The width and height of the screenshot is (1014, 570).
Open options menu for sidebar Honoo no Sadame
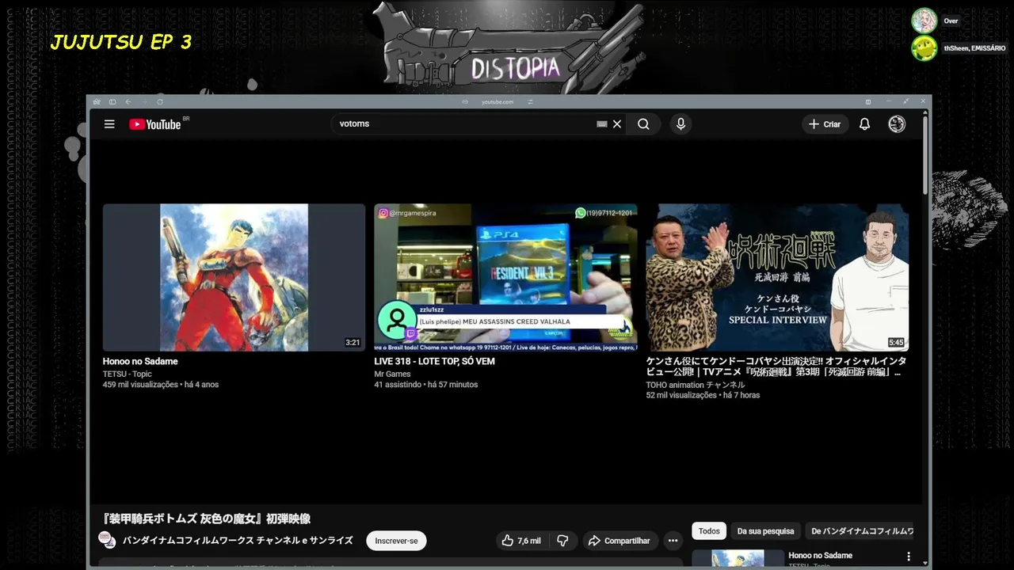pos(909,557)
